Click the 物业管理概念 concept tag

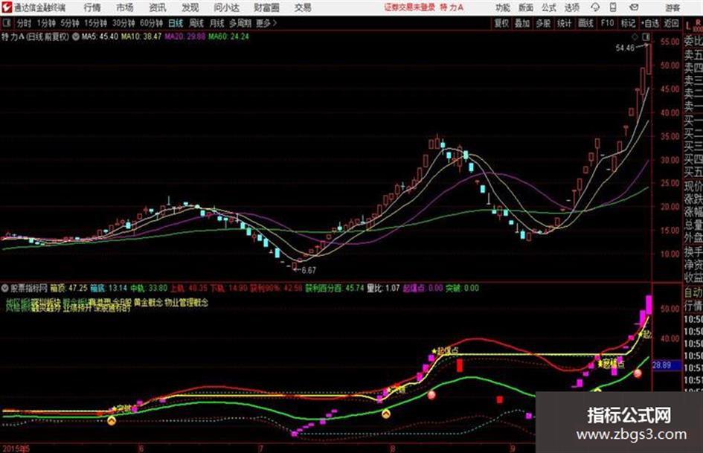(187, 303)
